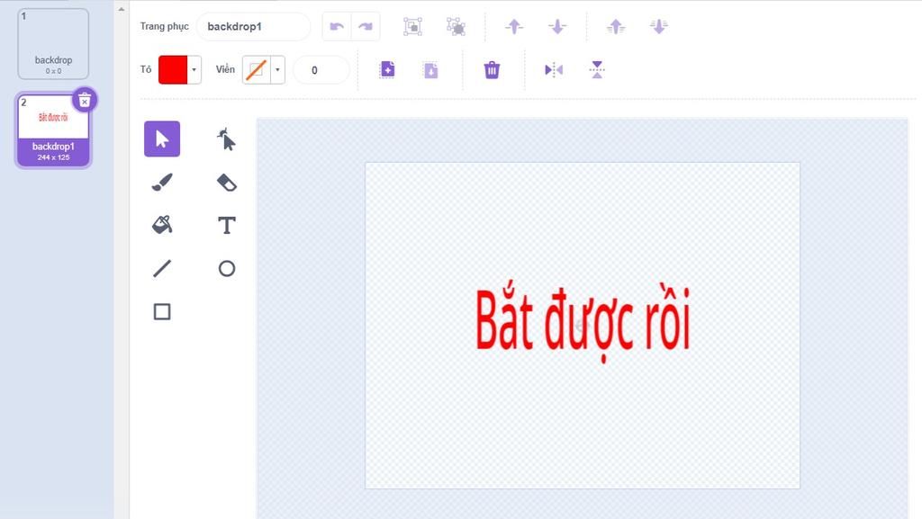The width and height of the screenshot is (922, 519).
Task: Select the Reshape tool
Action: point(224,139)
